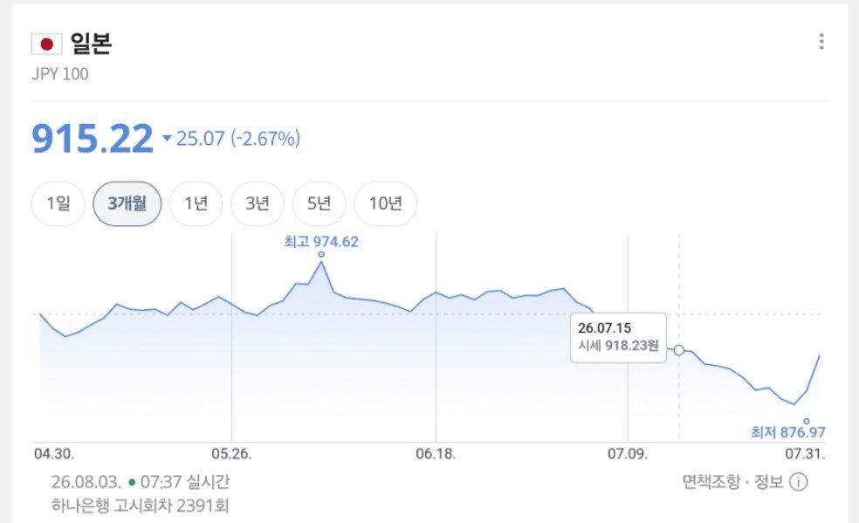
Task: Click the selected data point circle on chart
Action: coord(679,350)
